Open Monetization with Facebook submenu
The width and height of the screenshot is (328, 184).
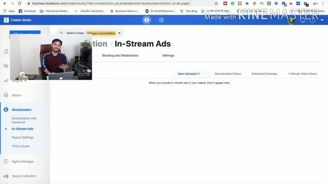point(24,120)
